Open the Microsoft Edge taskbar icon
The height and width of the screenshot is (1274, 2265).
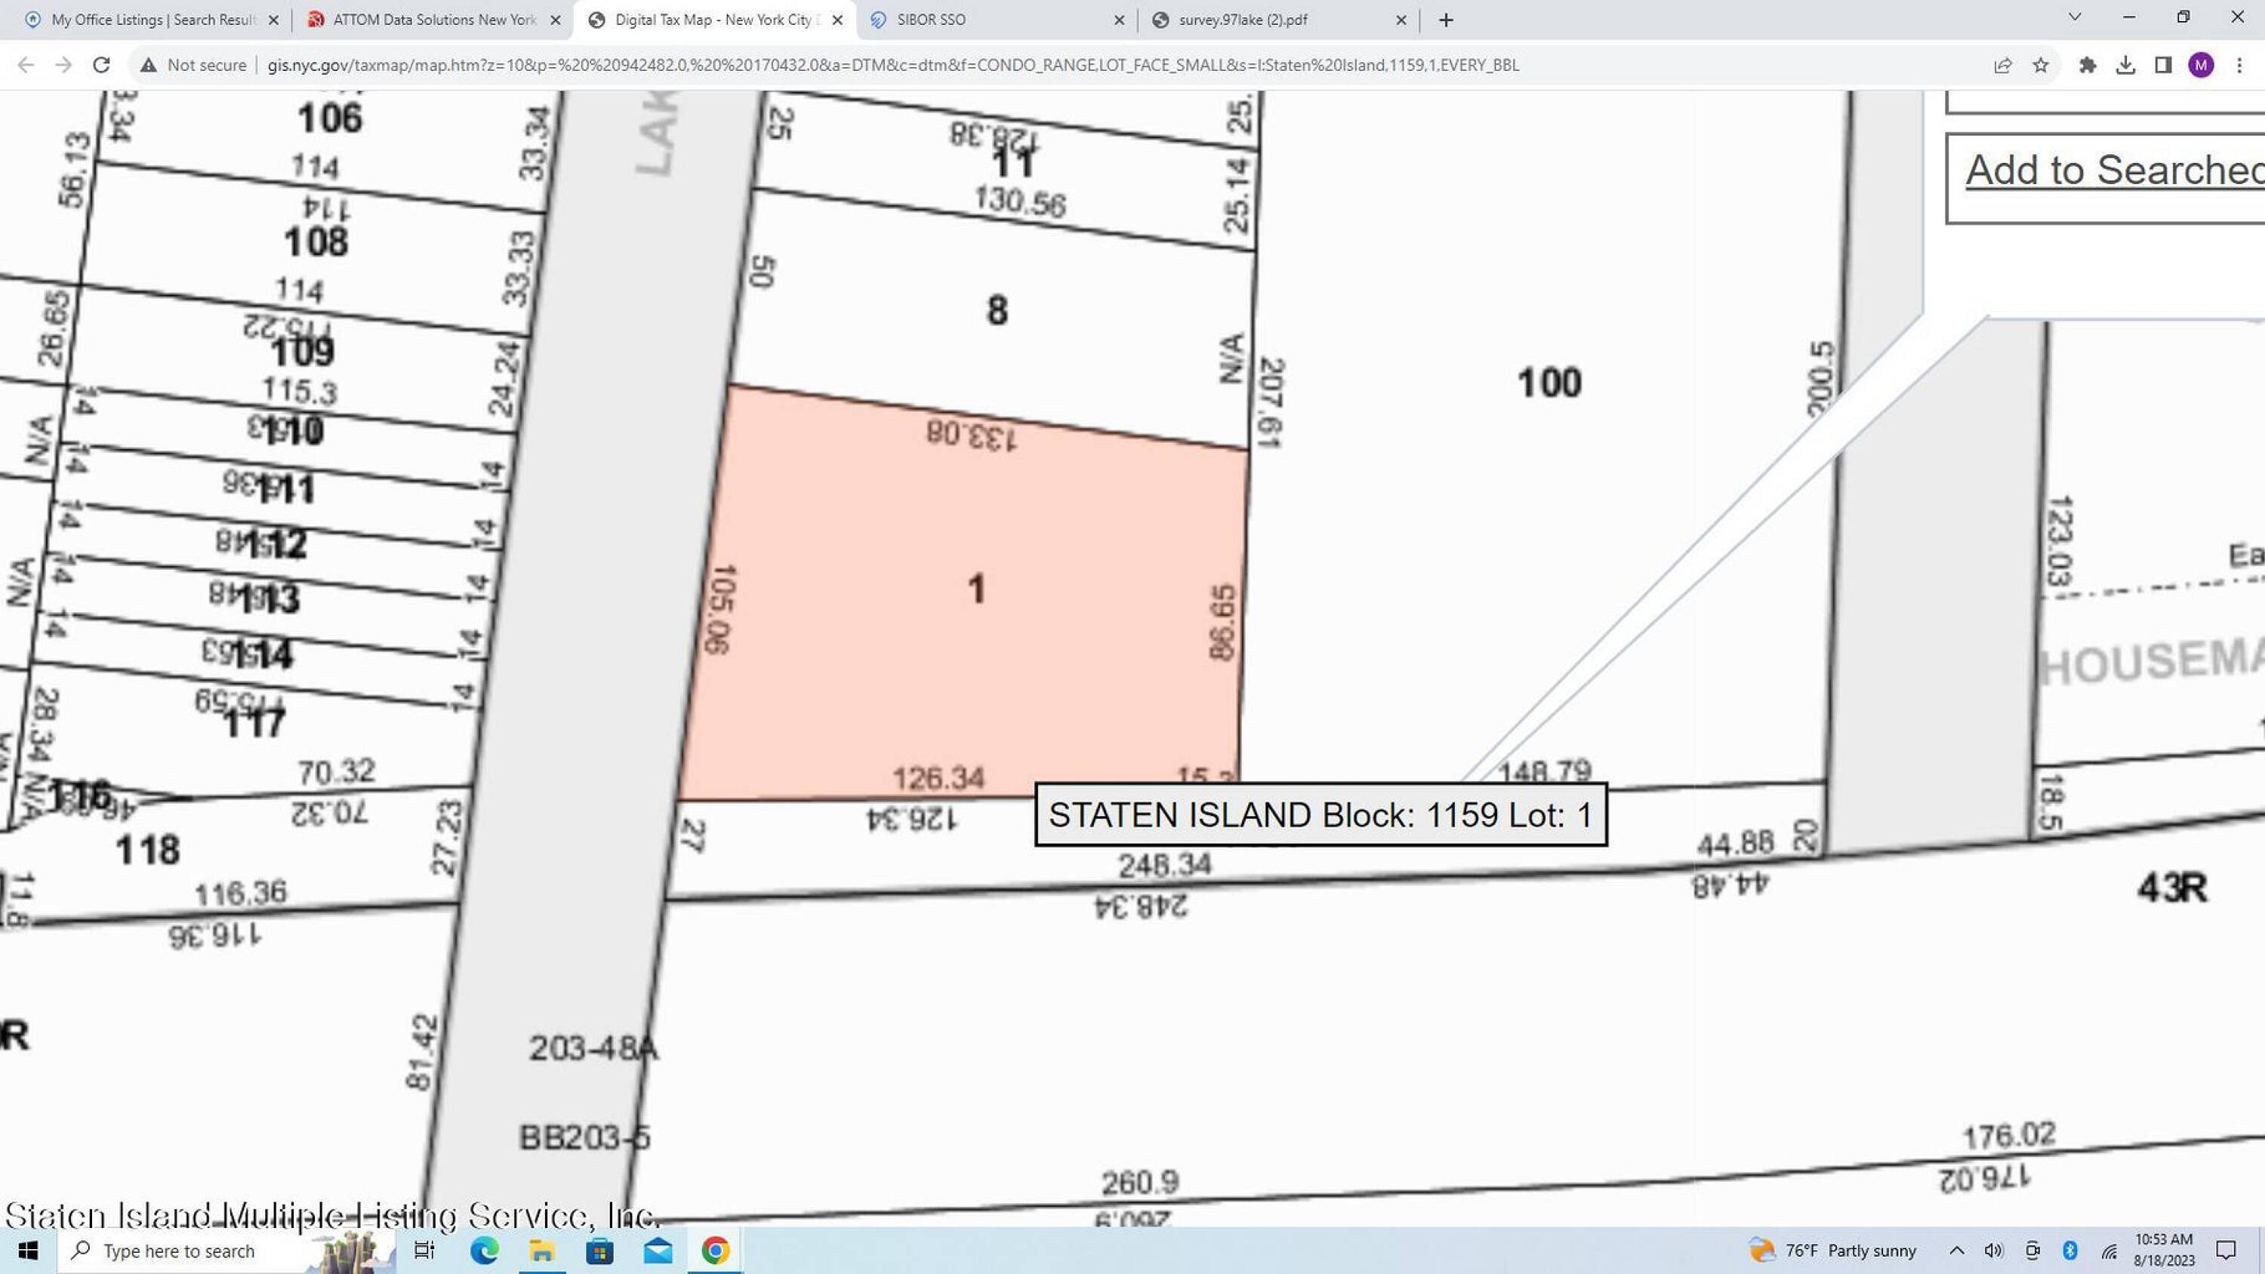(x=484, y=1251)
